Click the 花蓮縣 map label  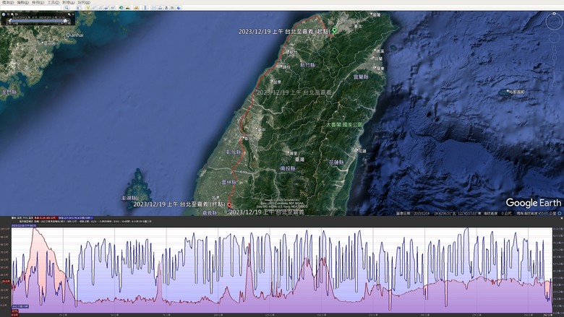click(336, 162)
